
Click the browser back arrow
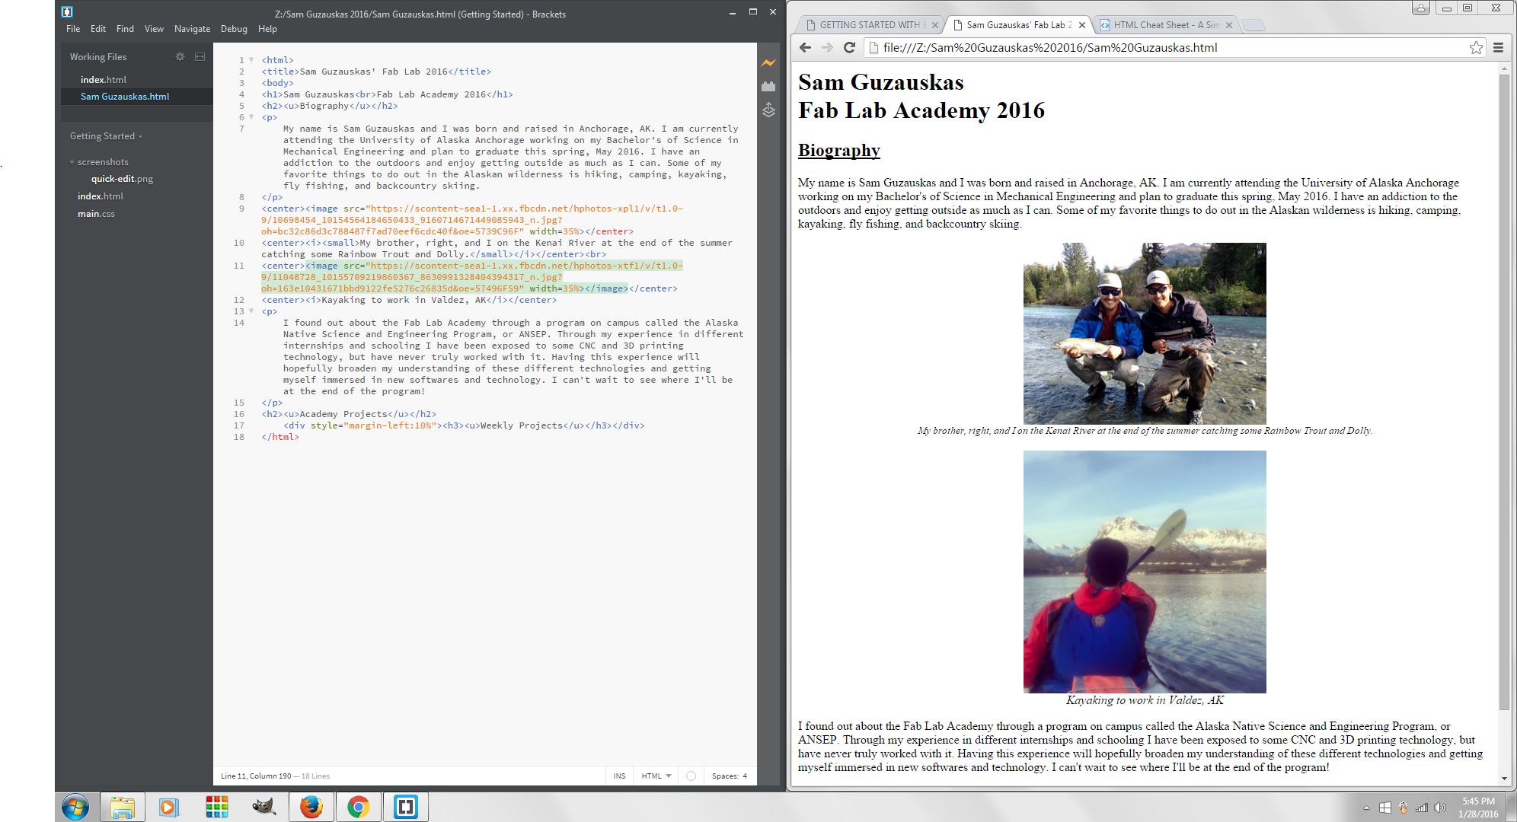click(x=805, y=47)
